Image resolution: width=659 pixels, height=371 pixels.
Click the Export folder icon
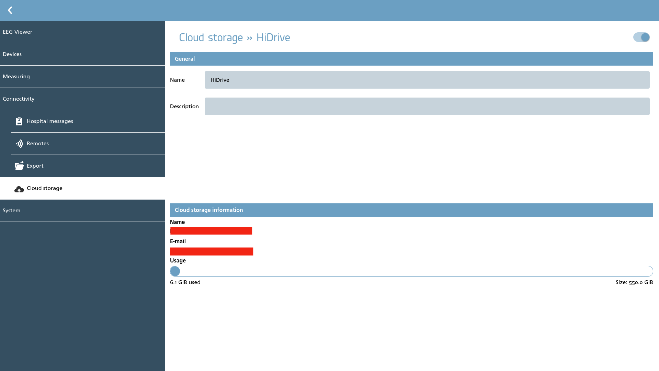tap(19, 166)
